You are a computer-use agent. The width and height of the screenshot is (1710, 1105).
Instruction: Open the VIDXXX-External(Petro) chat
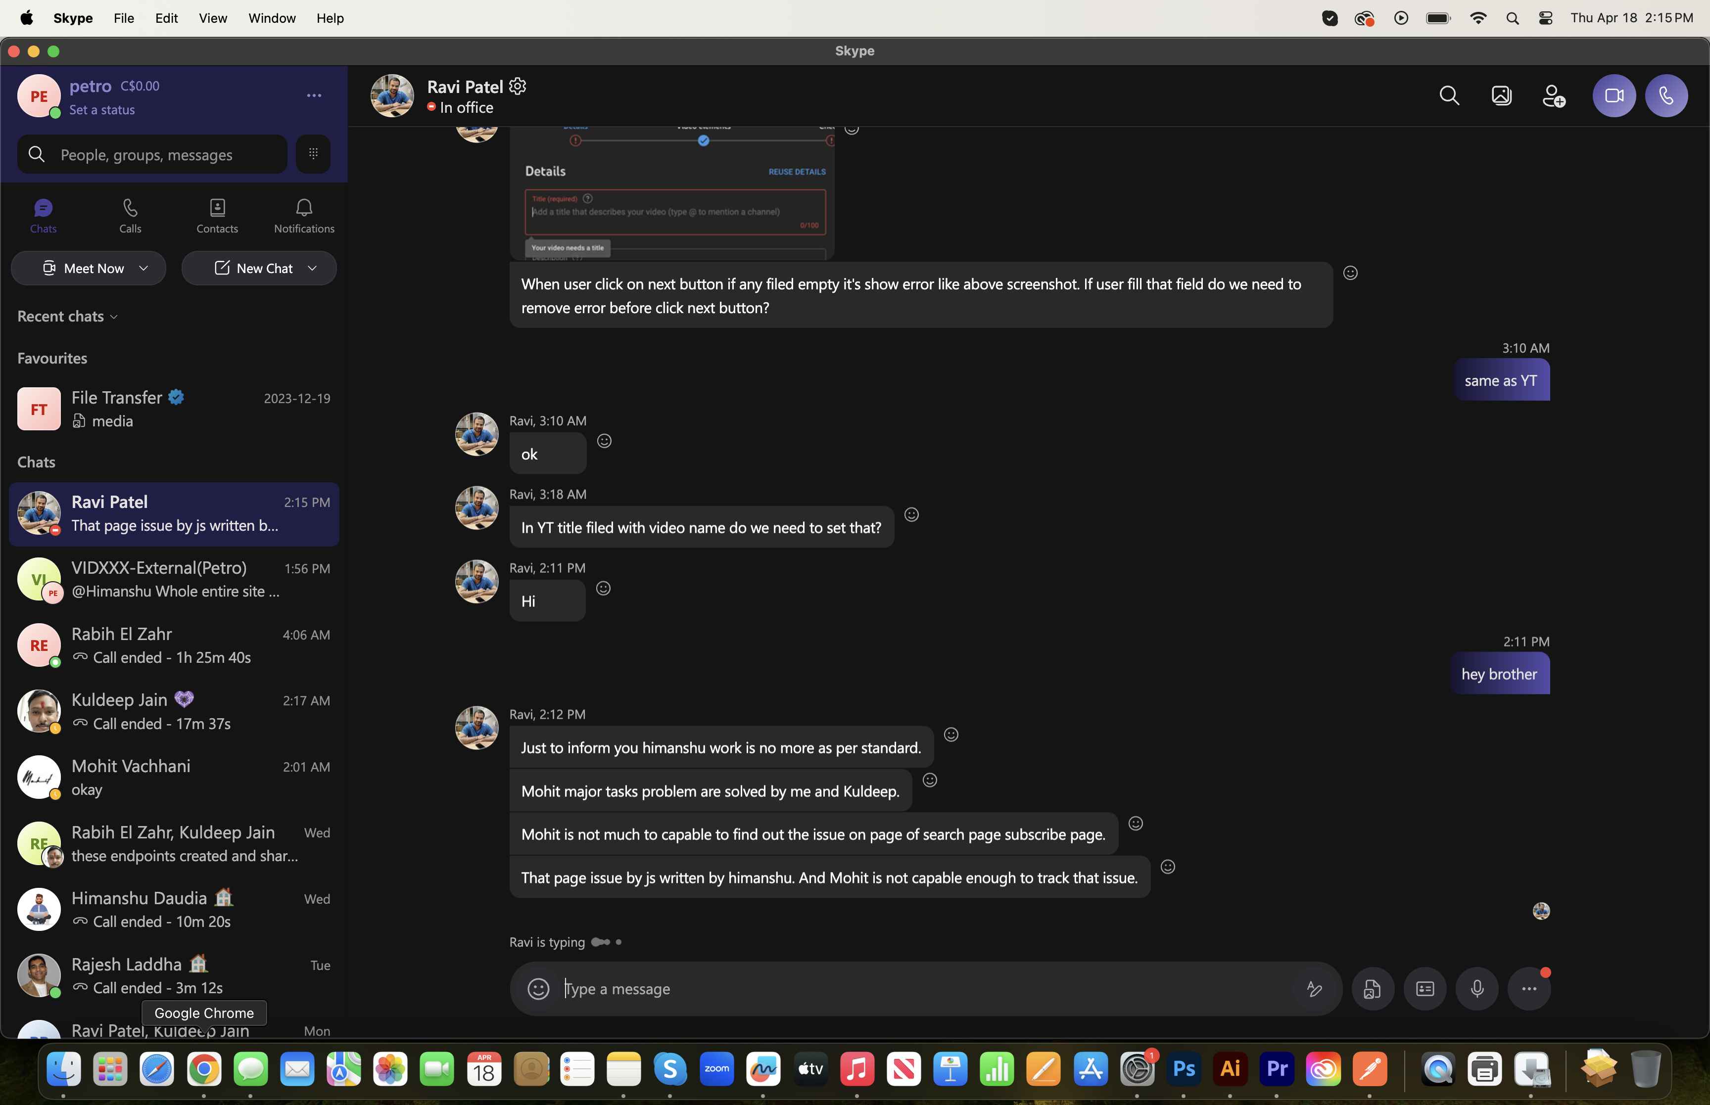(x=174, y=580)
